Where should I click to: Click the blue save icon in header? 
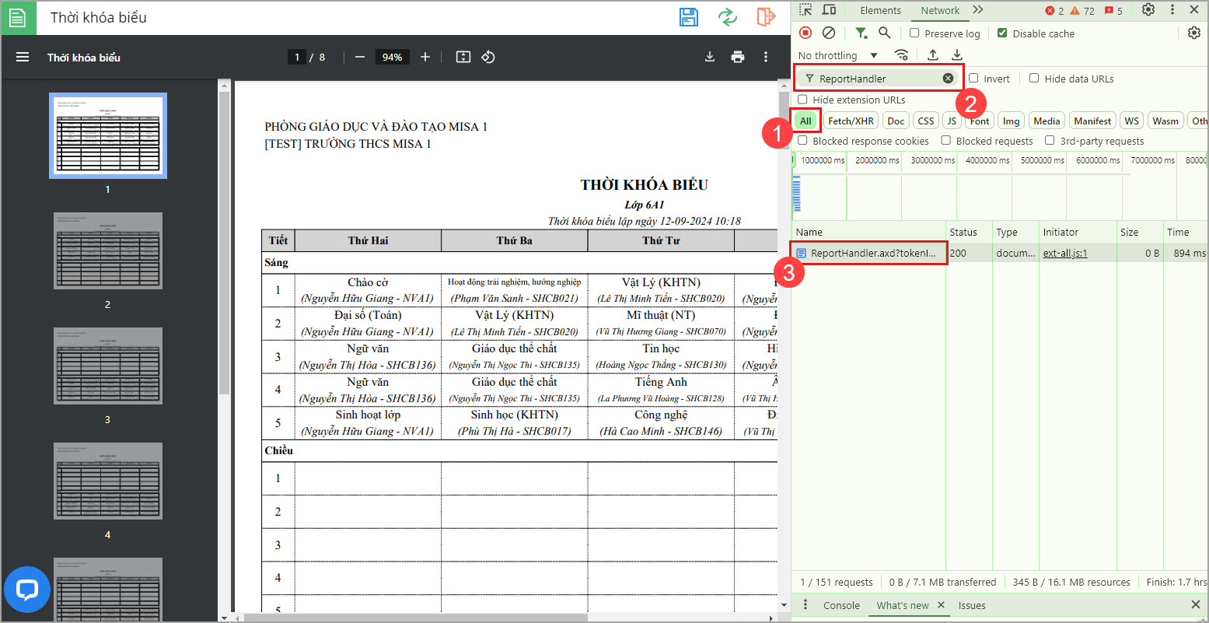point(688,17)
